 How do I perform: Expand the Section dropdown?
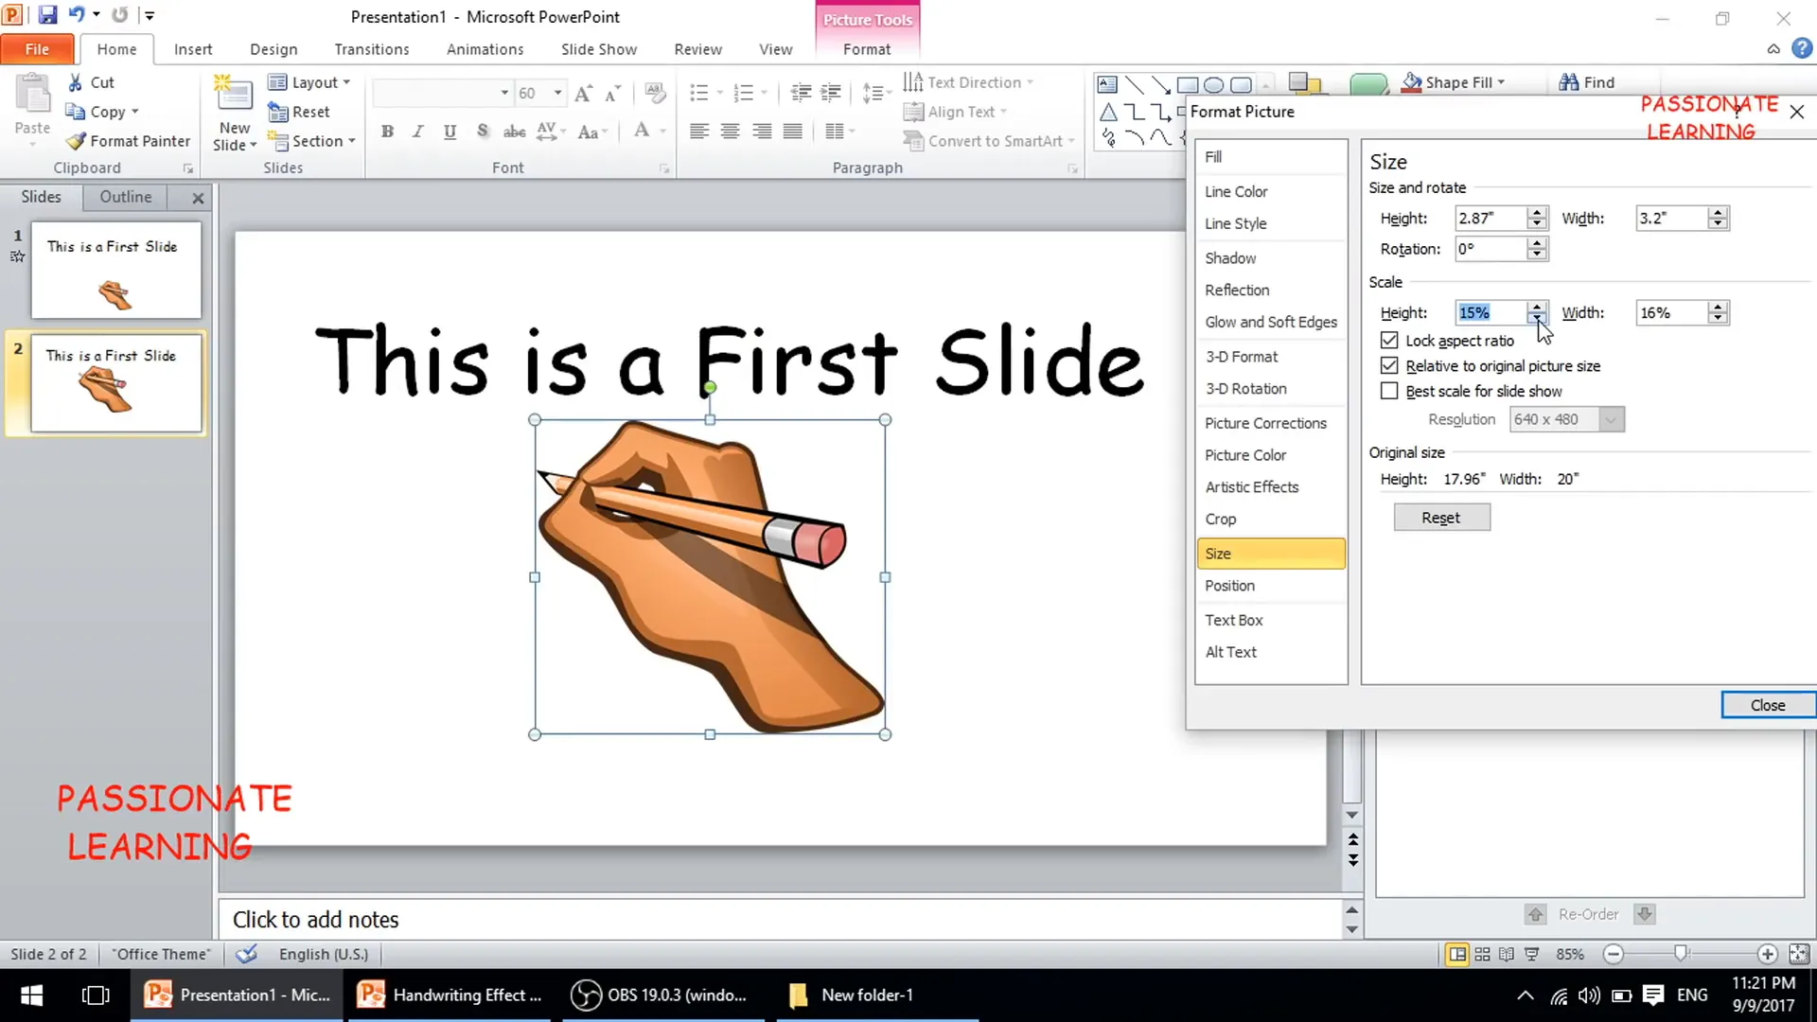(x=311, y=141)
